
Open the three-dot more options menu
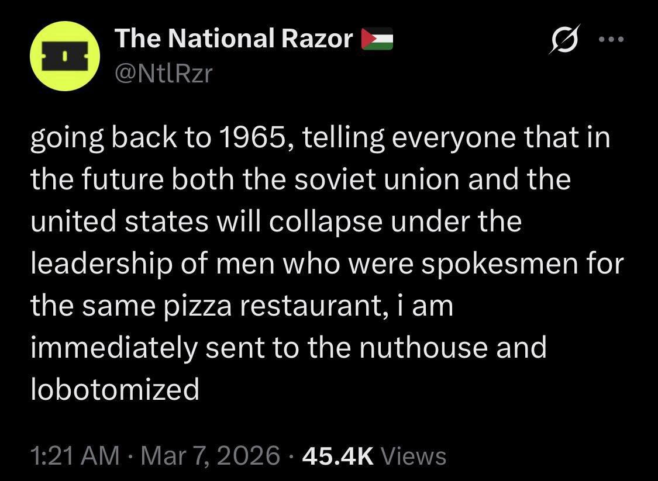point(612,40)
